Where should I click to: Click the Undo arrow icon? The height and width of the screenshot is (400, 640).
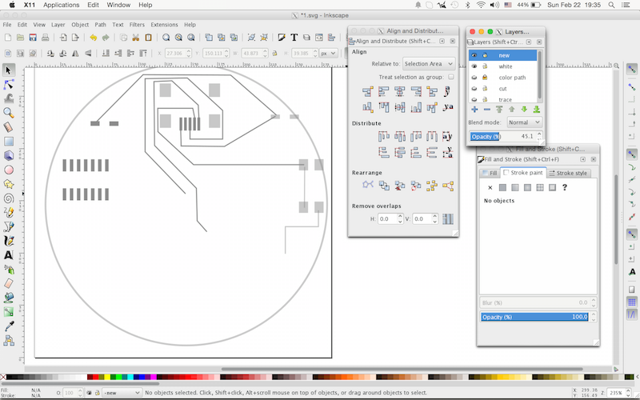pyautogui.click(x=93, y=38)
